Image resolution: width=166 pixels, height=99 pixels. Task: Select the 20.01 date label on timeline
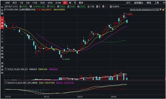point(80,97)
